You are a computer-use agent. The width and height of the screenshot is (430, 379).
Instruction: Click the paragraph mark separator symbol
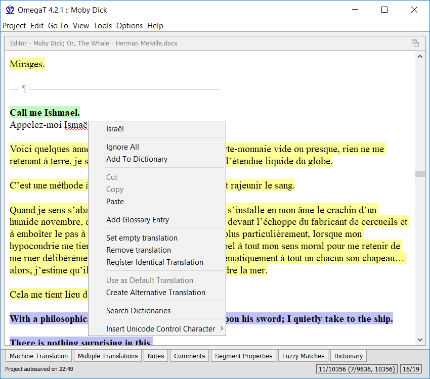pyautogui.click(x=24, y=89)
